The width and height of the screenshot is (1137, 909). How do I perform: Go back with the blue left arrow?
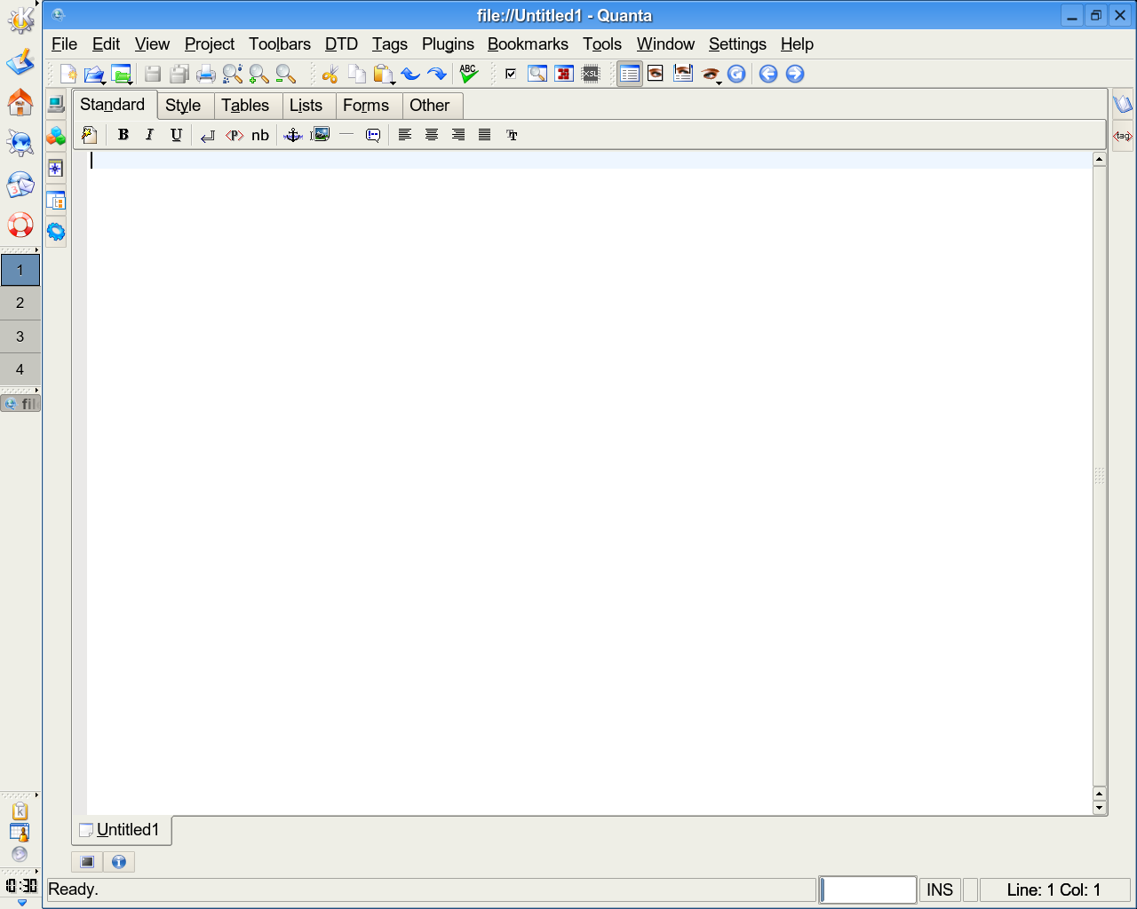tap(768, 74)
